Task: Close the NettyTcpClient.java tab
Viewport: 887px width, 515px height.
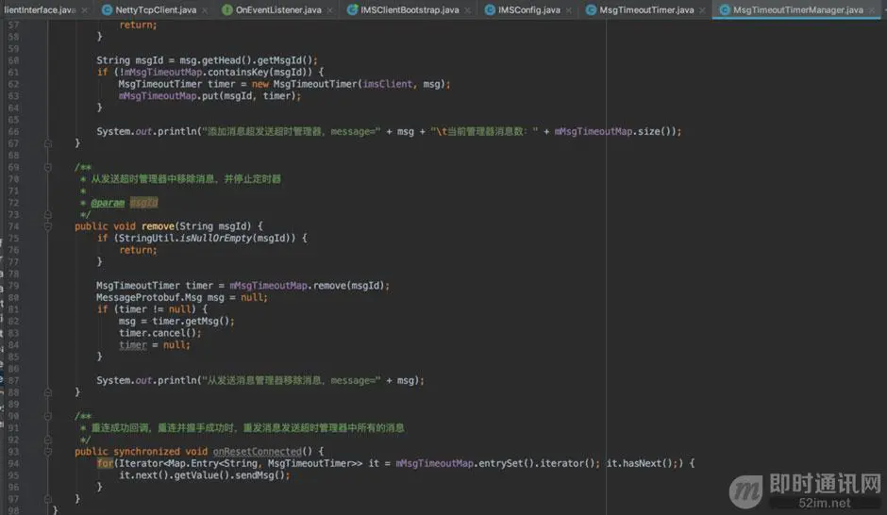Action: (204, 10)
